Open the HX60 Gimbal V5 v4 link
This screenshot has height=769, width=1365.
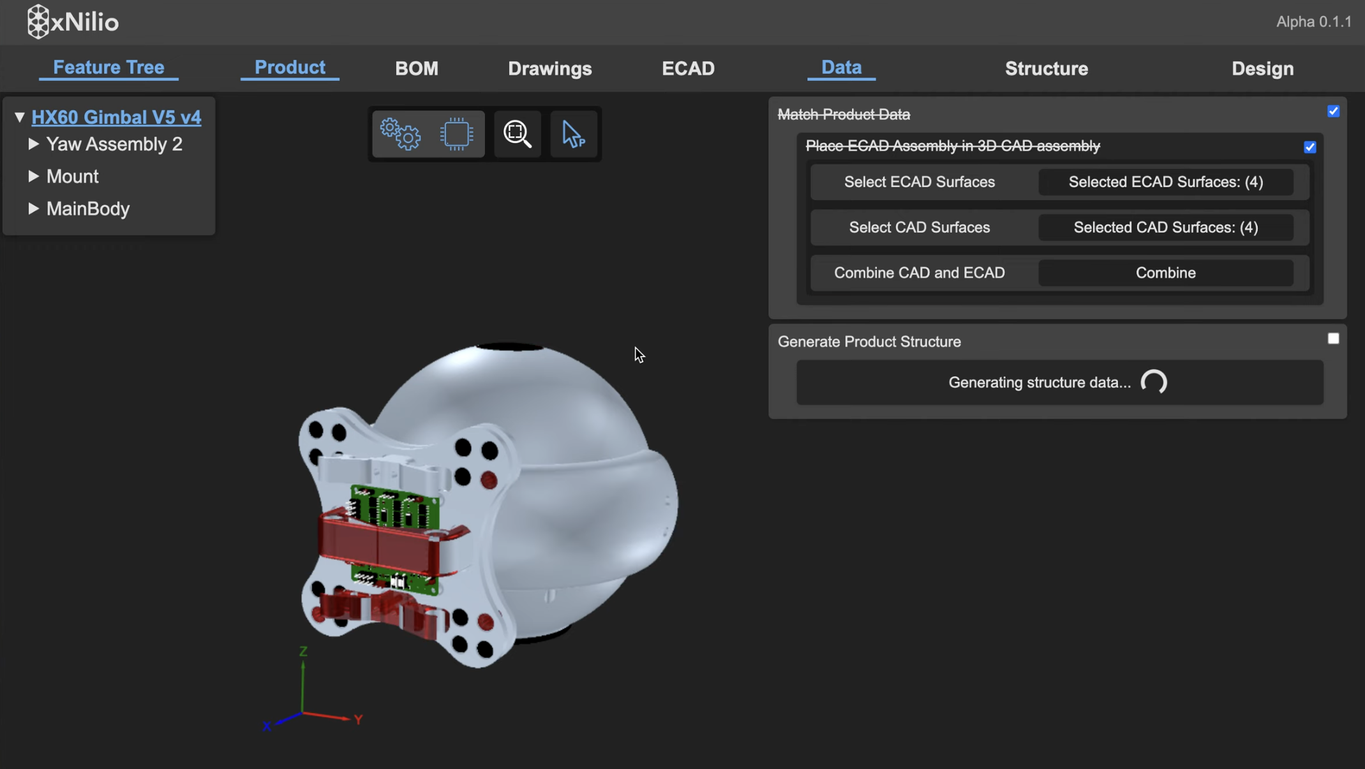pyautogui.click(x=116, y=117)
